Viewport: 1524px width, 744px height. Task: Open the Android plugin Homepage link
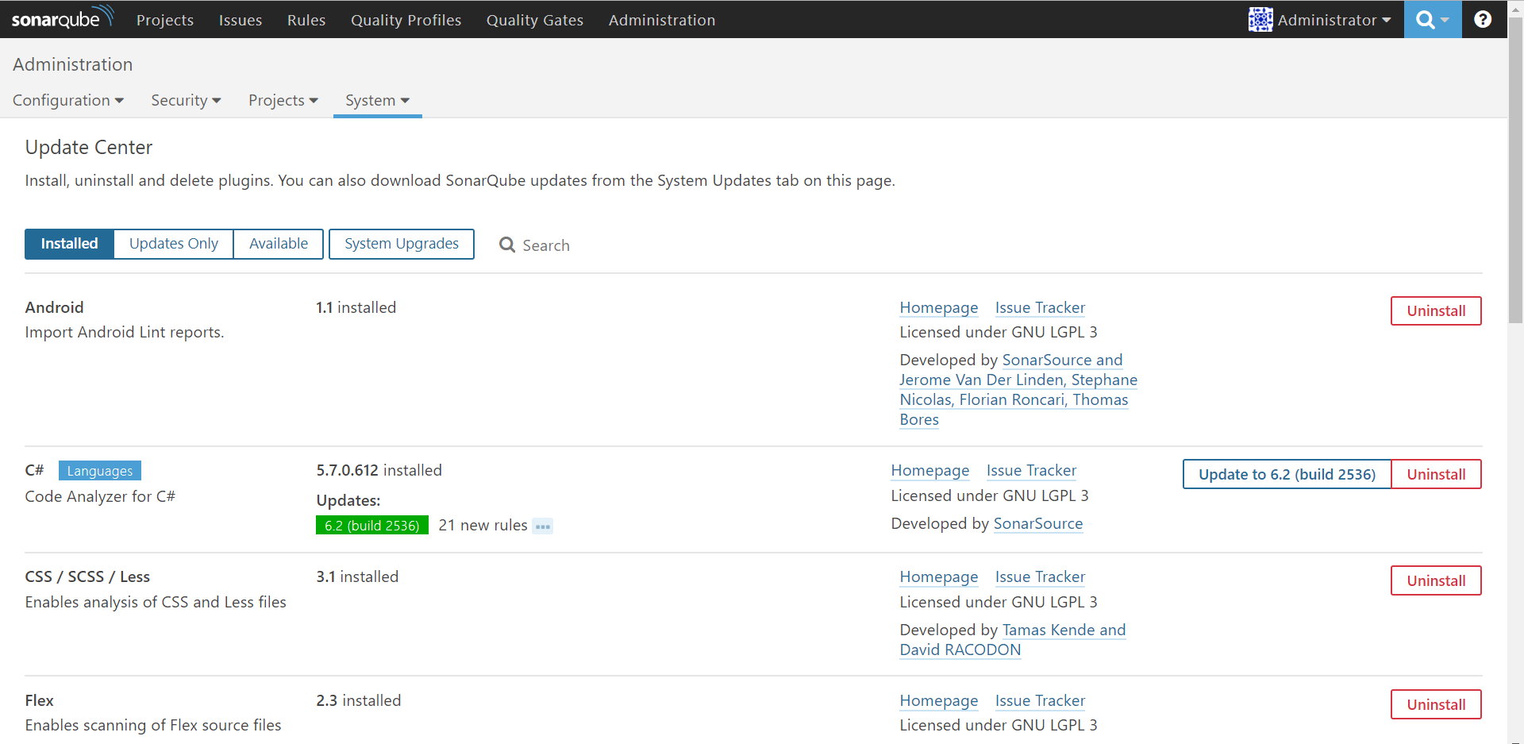939,307
